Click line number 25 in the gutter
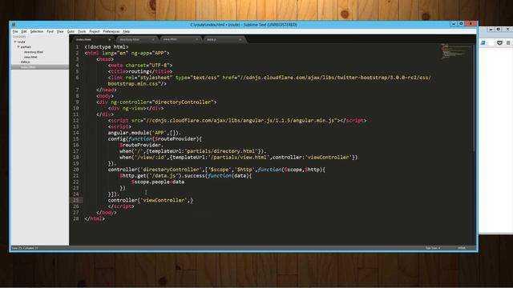The width and height of the screenshot is (513, 288). tap(76, 200)
